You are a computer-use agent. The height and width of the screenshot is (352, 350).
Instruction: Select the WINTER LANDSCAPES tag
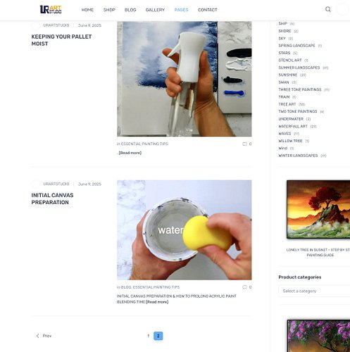pyautogui.click(x=298, y=156)
